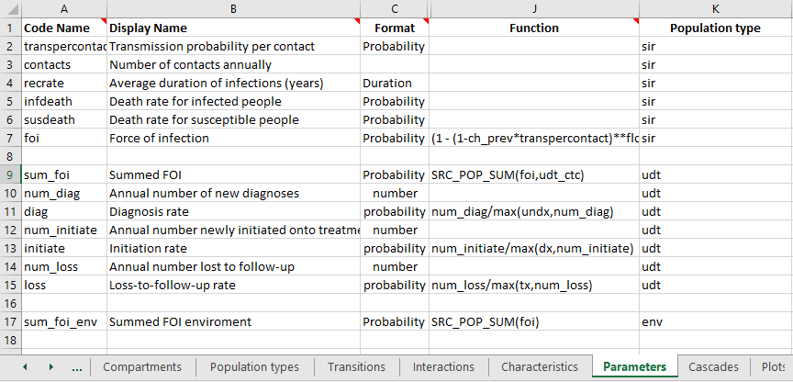Select column J header
The image size is (793, 382).
click(534, 9)
